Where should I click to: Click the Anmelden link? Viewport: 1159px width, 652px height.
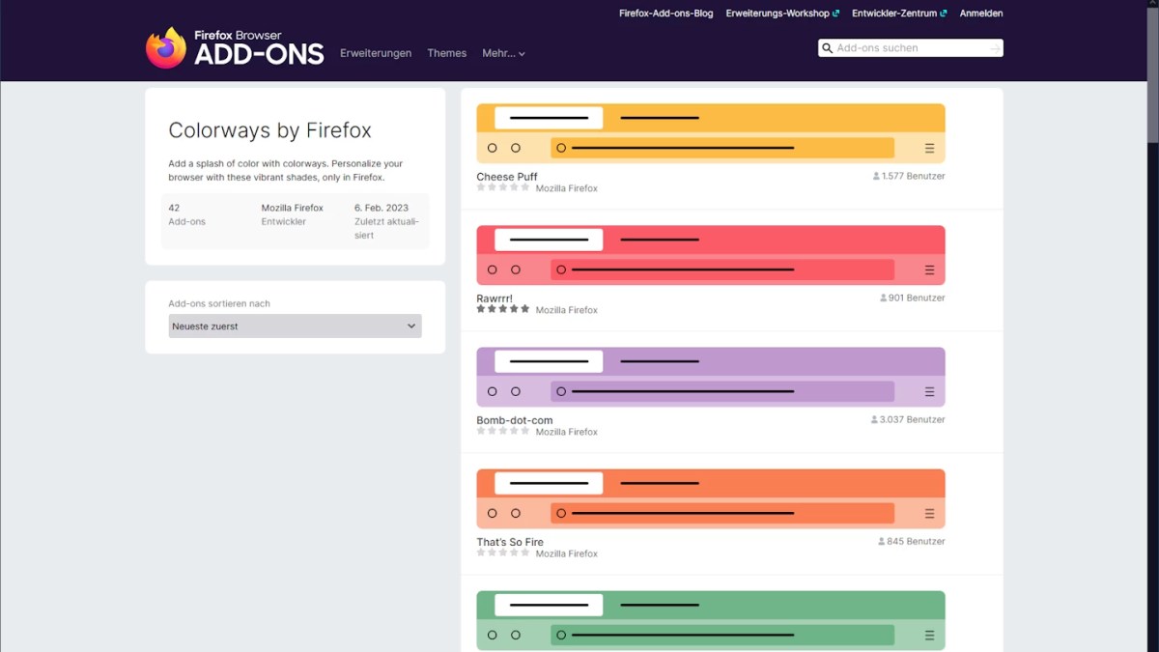(981, 14)
